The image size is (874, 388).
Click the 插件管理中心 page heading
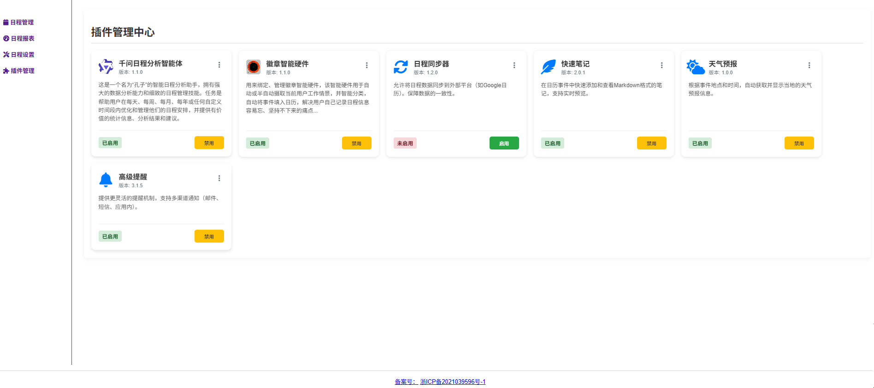(123, 32)
